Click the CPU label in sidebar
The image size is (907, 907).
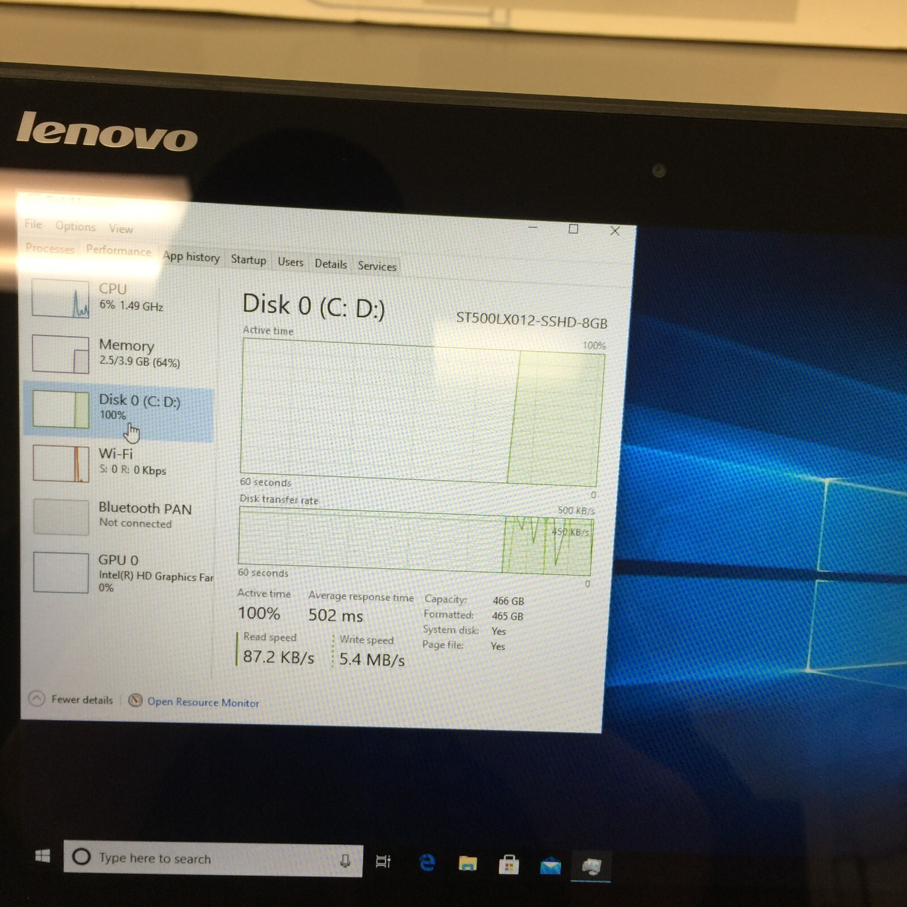113,289
